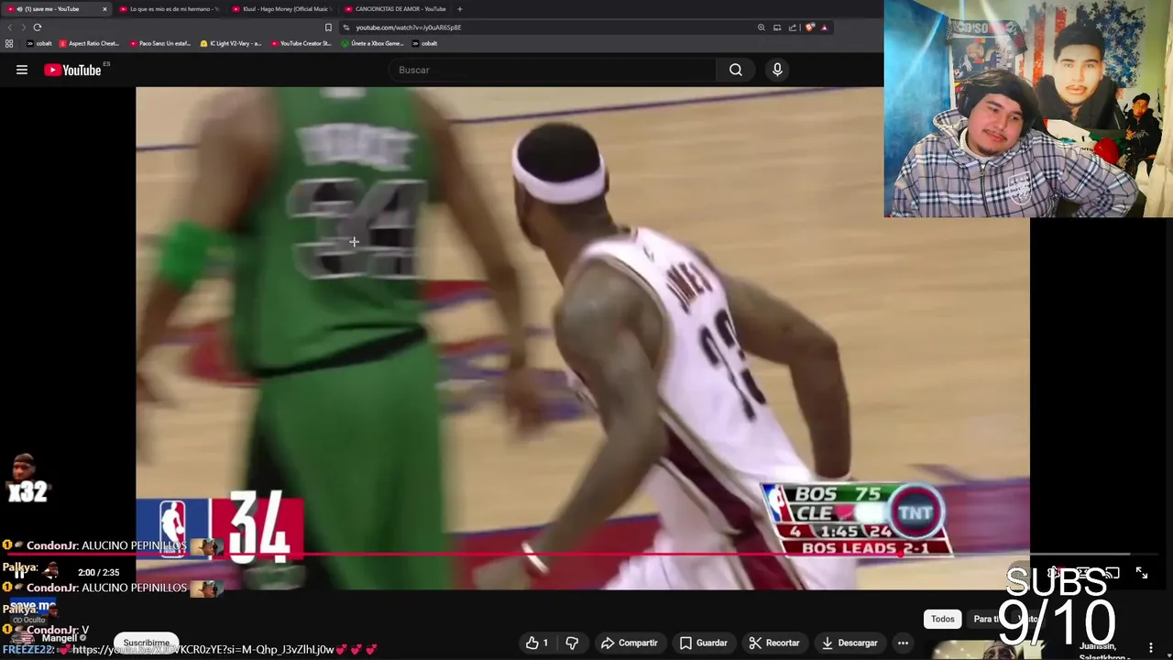Like the video with thumbs up
The image size is (1173, 660).
[x=537, y=643]
